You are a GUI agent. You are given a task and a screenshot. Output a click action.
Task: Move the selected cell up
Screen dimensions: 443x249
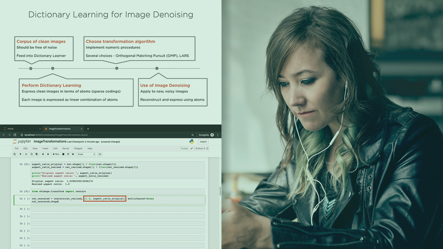[43, 154]
